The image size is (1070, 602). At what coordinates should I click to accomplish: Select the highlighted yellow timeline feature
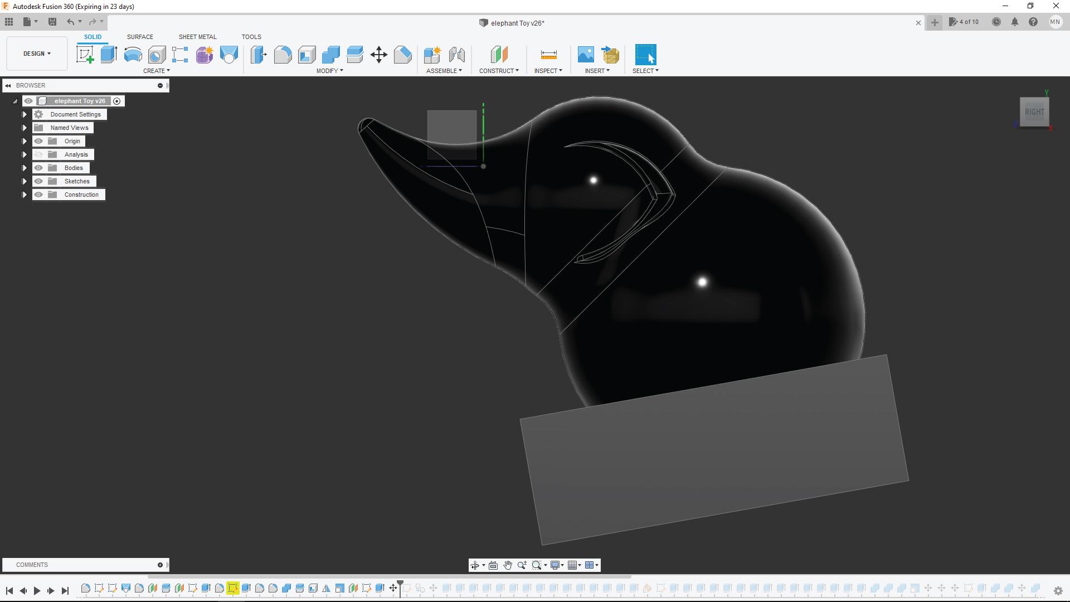[233, 588]
